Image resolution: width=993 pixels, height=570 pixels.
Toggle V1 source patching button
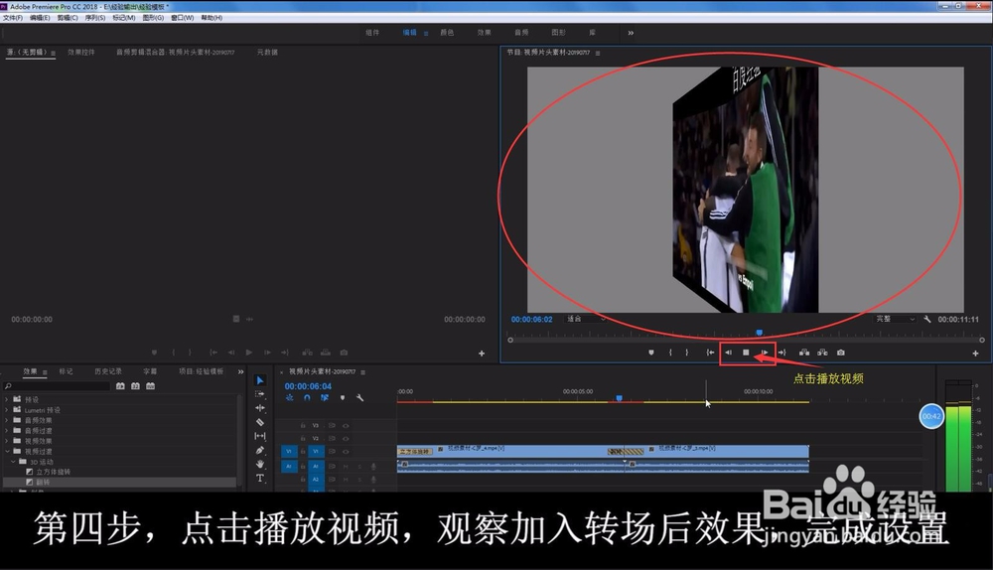(289, 452)
